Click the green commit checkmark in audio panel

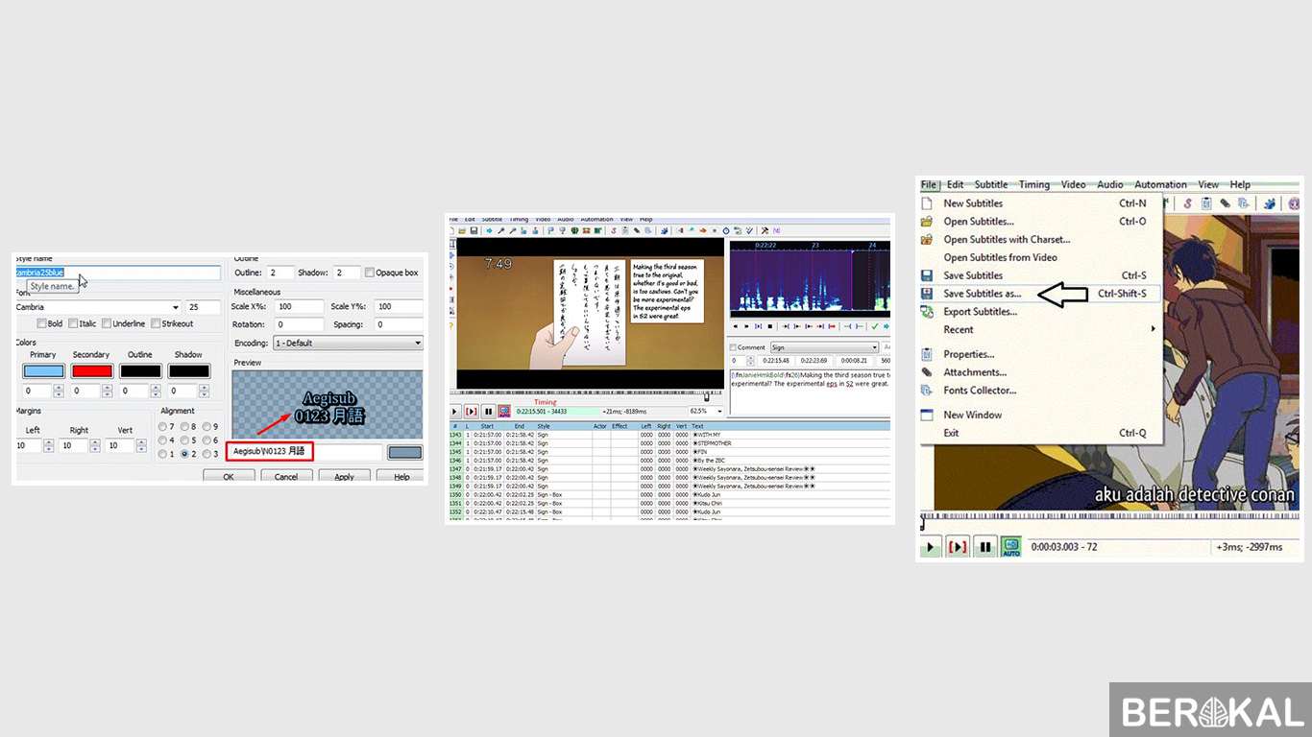click(874, 326)
